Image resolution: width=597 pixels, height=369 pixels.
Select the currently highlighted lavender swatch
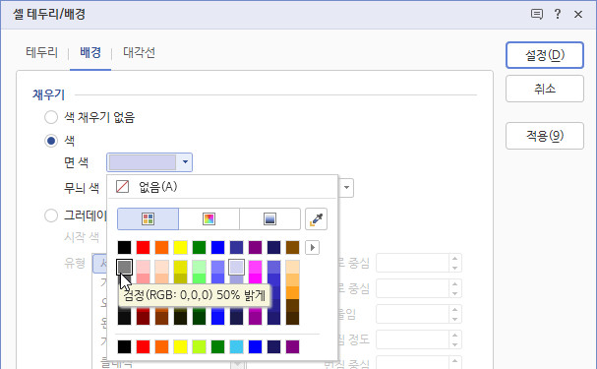pos(236,268)
